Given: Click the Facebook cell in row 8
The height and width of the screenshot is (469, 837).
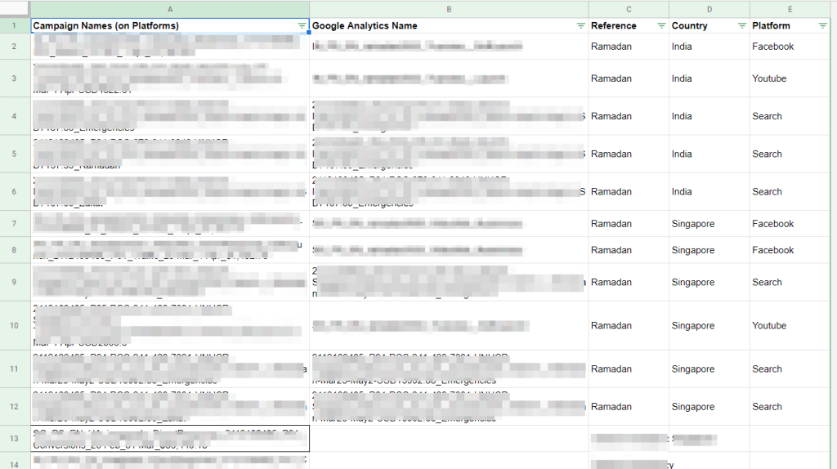Looking at the screenshot, I should point(772,250).
